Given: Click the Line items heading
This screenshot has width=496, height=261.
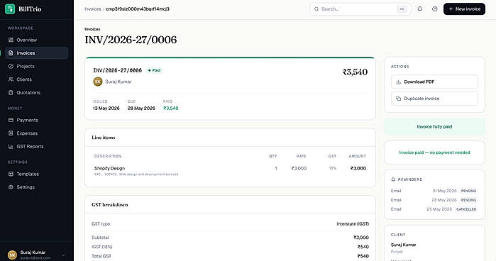Looking at the screenshot, I should click(104, 138).
